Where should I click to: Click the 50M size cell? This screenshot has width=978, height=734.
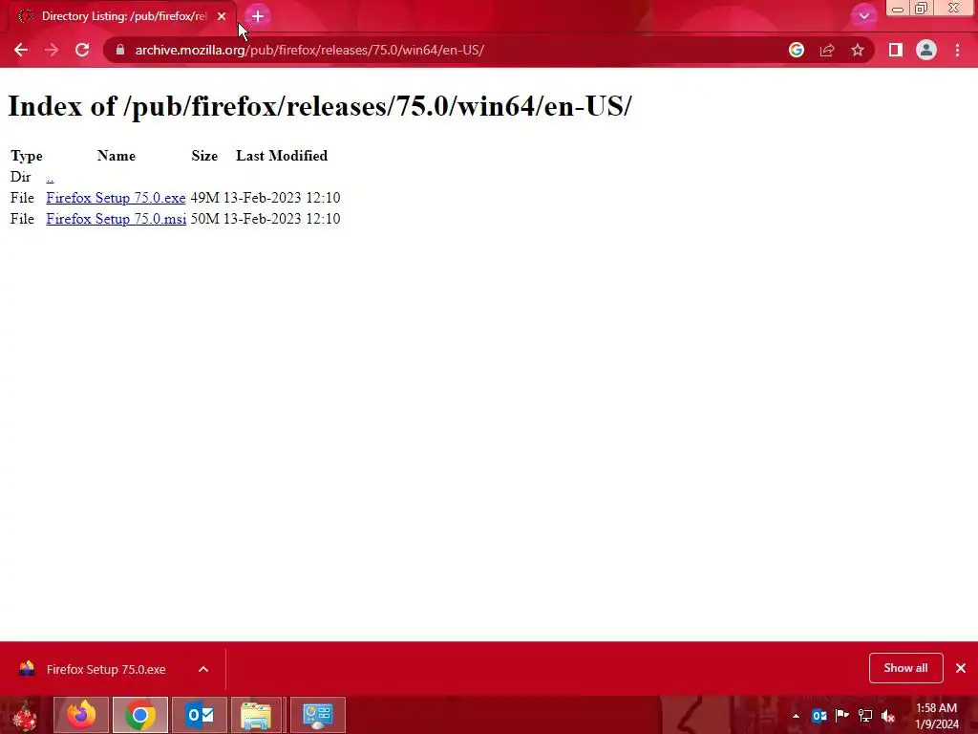tap(204, 219)
